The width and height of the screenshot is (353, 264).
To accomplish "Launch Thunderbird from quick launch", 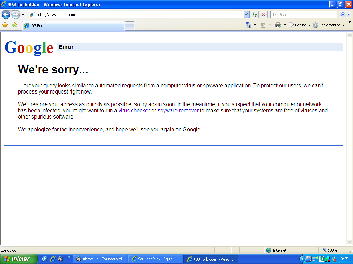I will tap(60, 259).
